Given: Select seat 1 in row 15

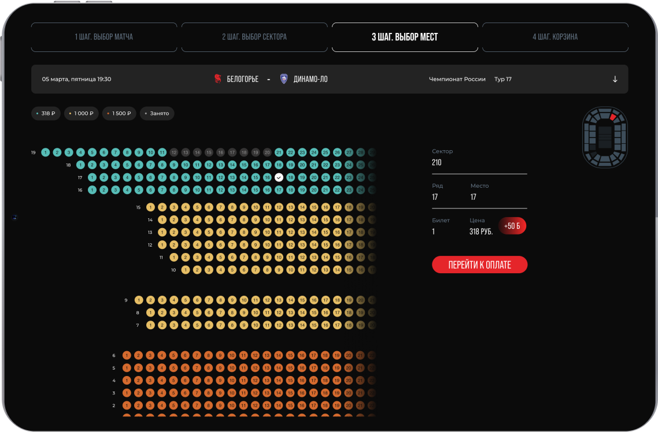Looking at the screenshot, I should tap(150, 207).
